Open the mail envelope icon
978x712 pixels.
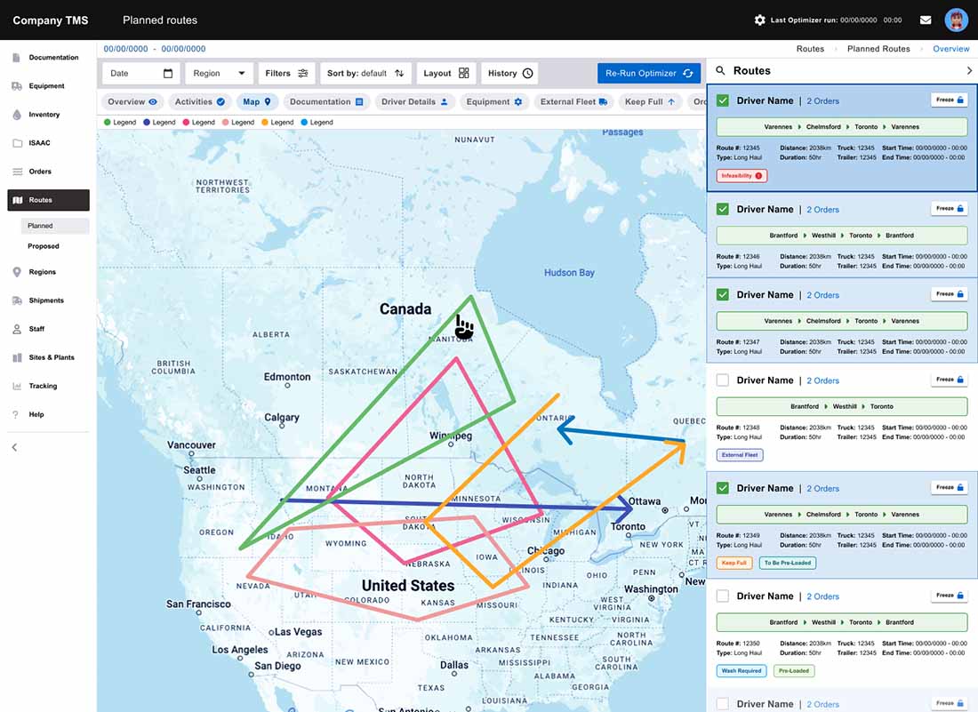coord(926,20)
